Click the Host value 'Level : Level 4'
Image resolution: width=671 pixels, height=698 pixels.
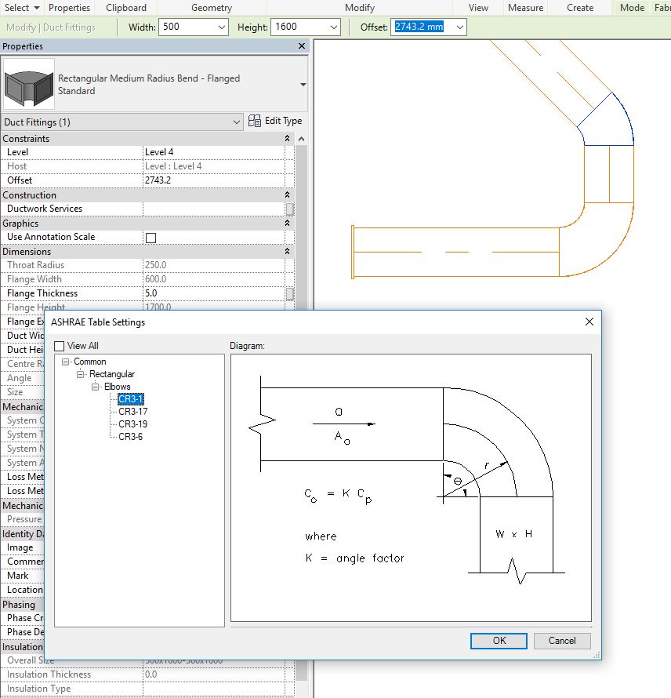point(213,166)
